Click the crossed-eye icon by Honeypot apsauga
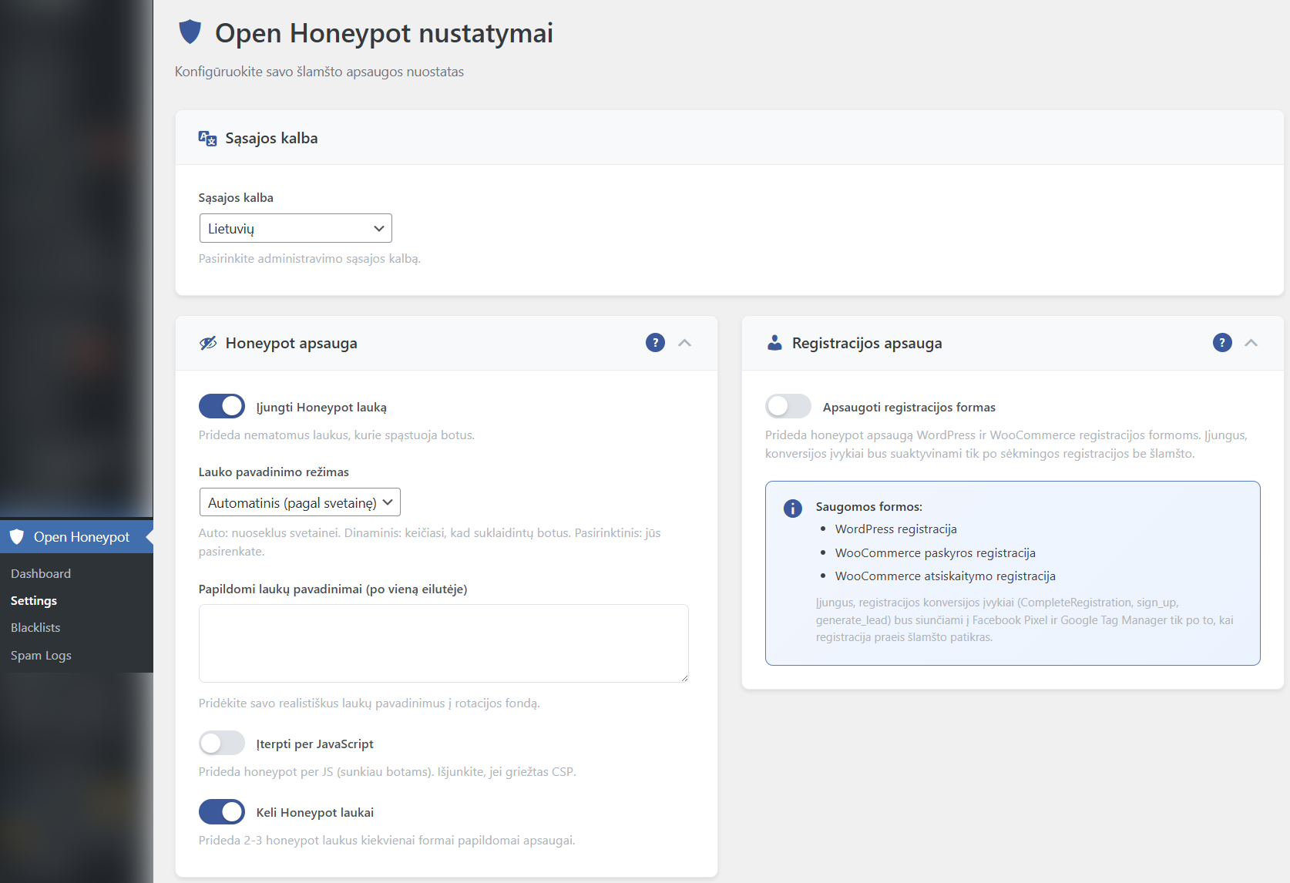This screenshot has height=883, width=1290. click(208, 343)
